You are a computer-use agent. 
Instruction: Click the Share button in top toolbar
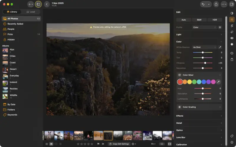[216, 4]
